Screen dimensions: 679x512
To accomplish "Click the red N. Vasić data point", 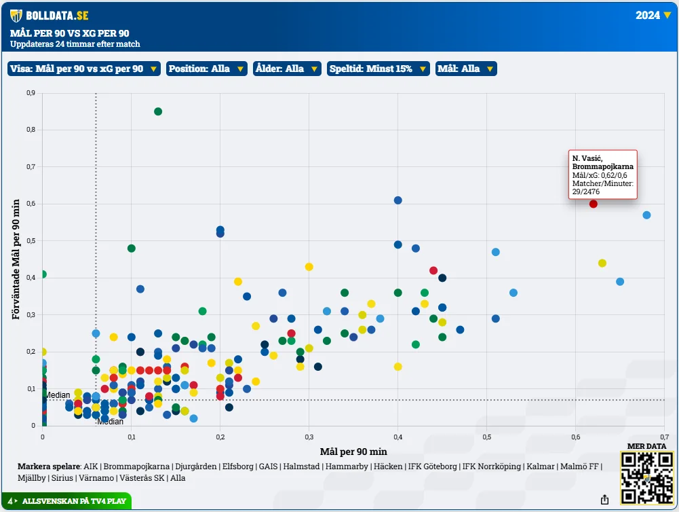I will point(594,204).
